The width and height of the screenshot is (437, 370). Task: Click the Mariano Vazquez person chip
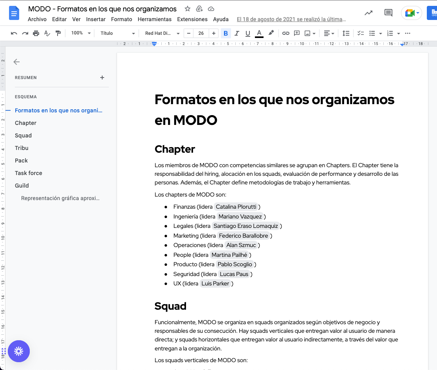point(240,217)
